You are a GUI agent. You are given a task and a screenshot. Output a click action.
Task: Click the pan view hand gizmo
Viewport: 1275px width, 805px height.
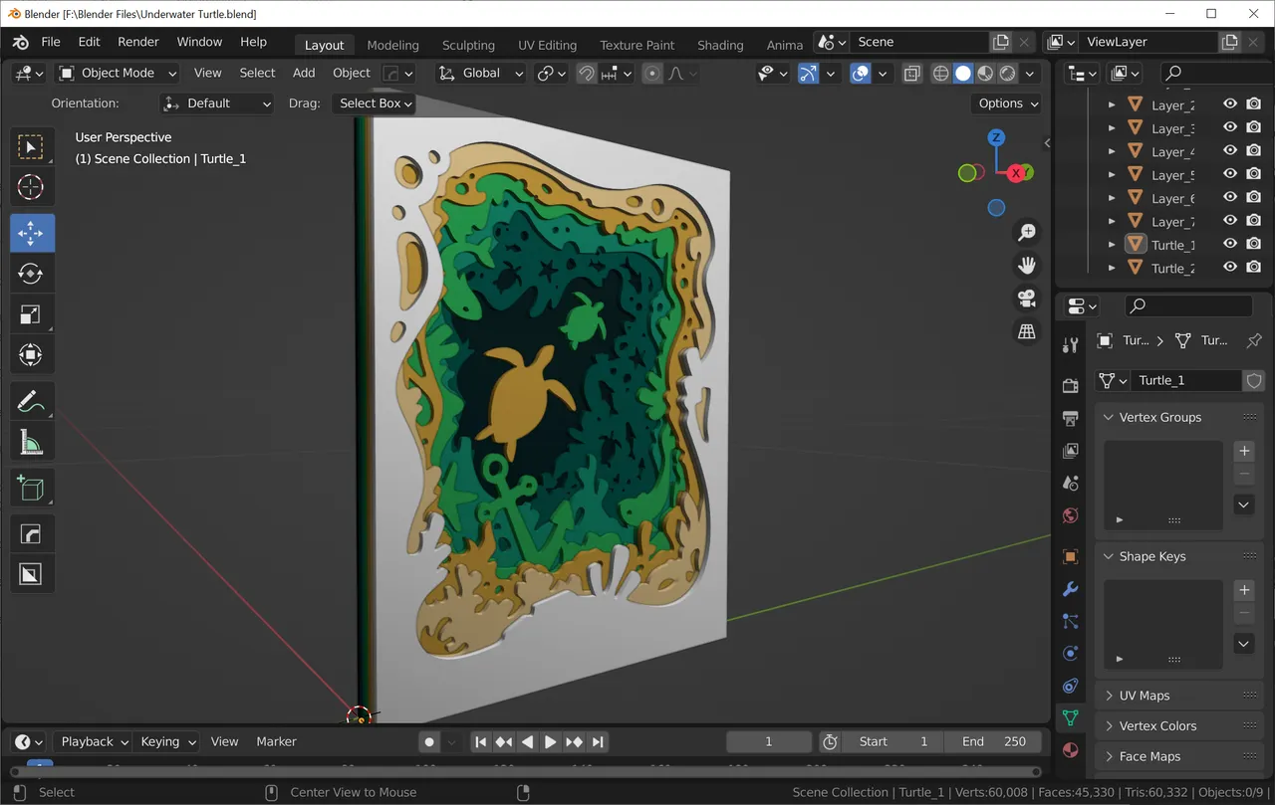pos(1026,266)
